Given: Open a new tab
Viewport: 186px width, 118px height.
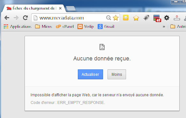Looking at the screenshot, I should coord(71,8).
